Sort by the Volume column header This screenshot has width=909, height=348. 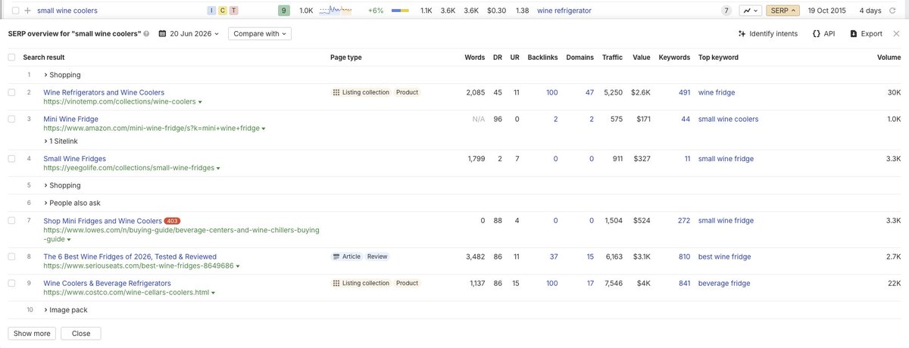click(889, 57)
